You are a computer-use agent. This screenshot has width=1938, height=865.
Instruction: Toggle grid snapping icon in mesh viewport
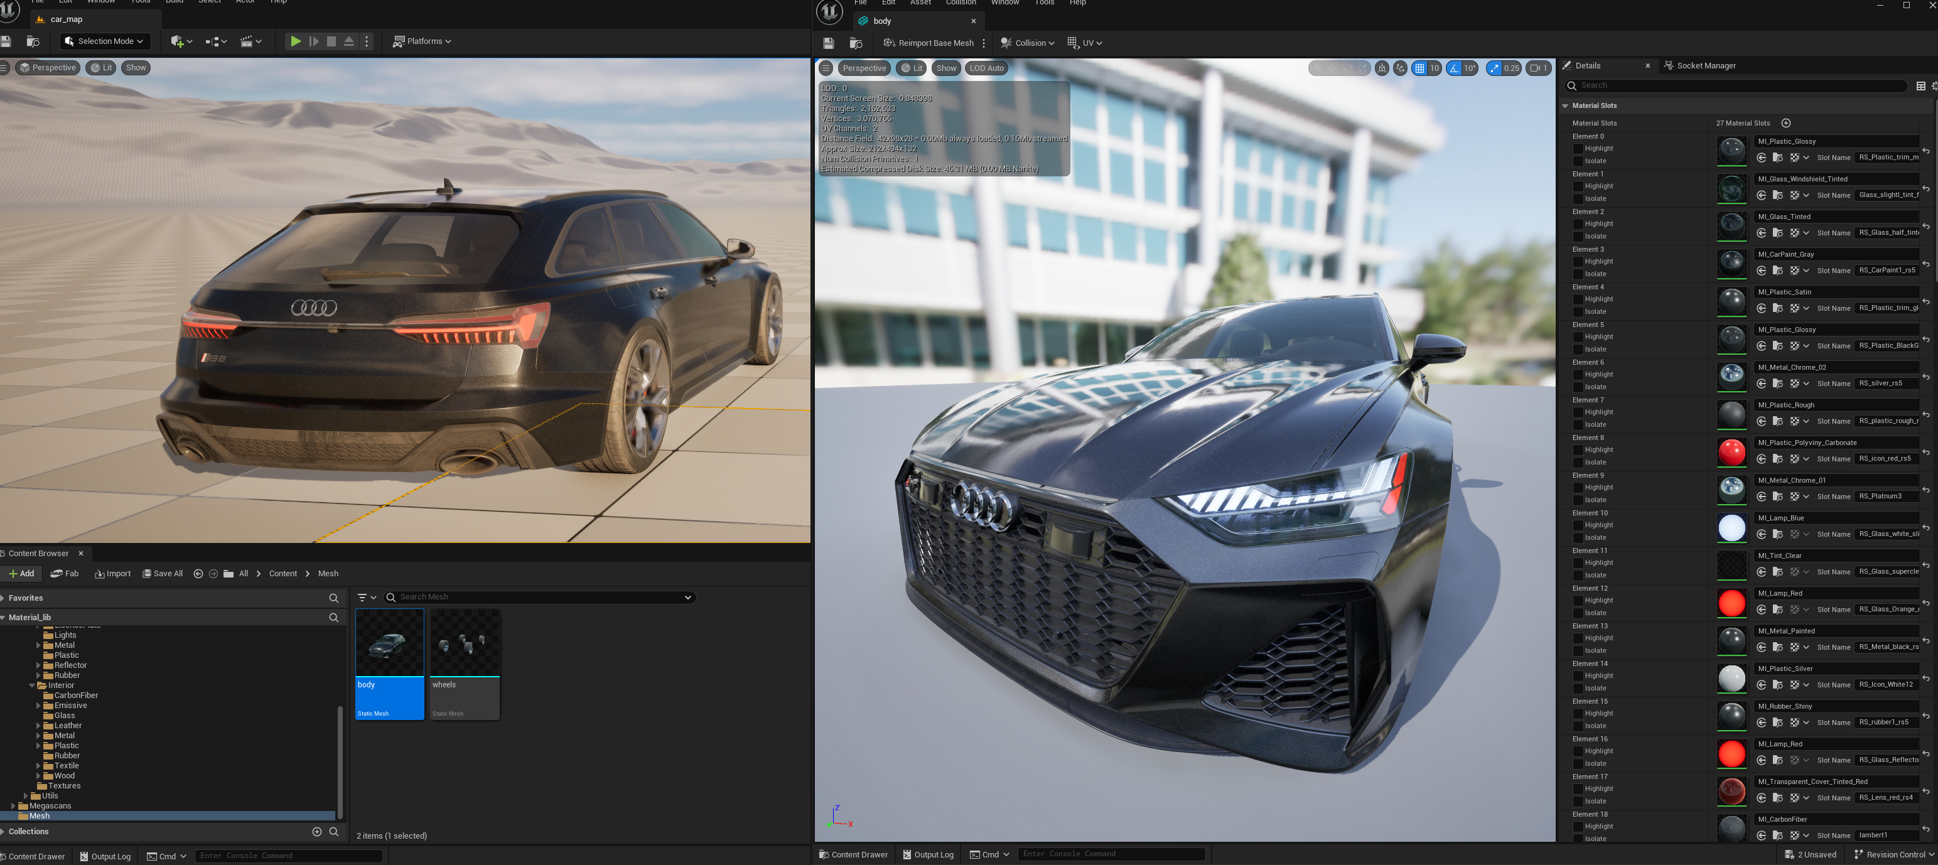coord(1419,68)
